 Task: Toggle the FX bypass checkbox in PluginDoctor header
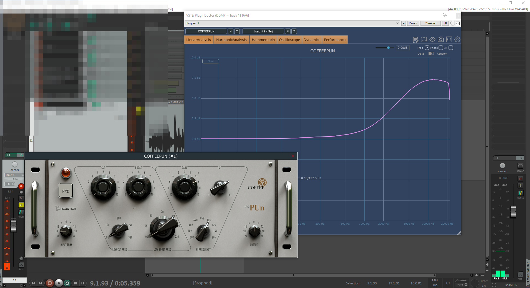[458, 23]
